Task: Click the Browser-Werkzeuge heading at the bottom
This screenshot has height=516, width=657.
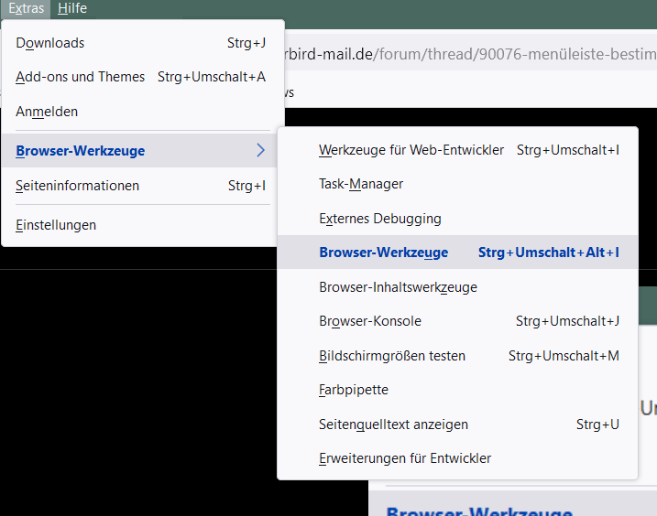Action: [479, 510]
